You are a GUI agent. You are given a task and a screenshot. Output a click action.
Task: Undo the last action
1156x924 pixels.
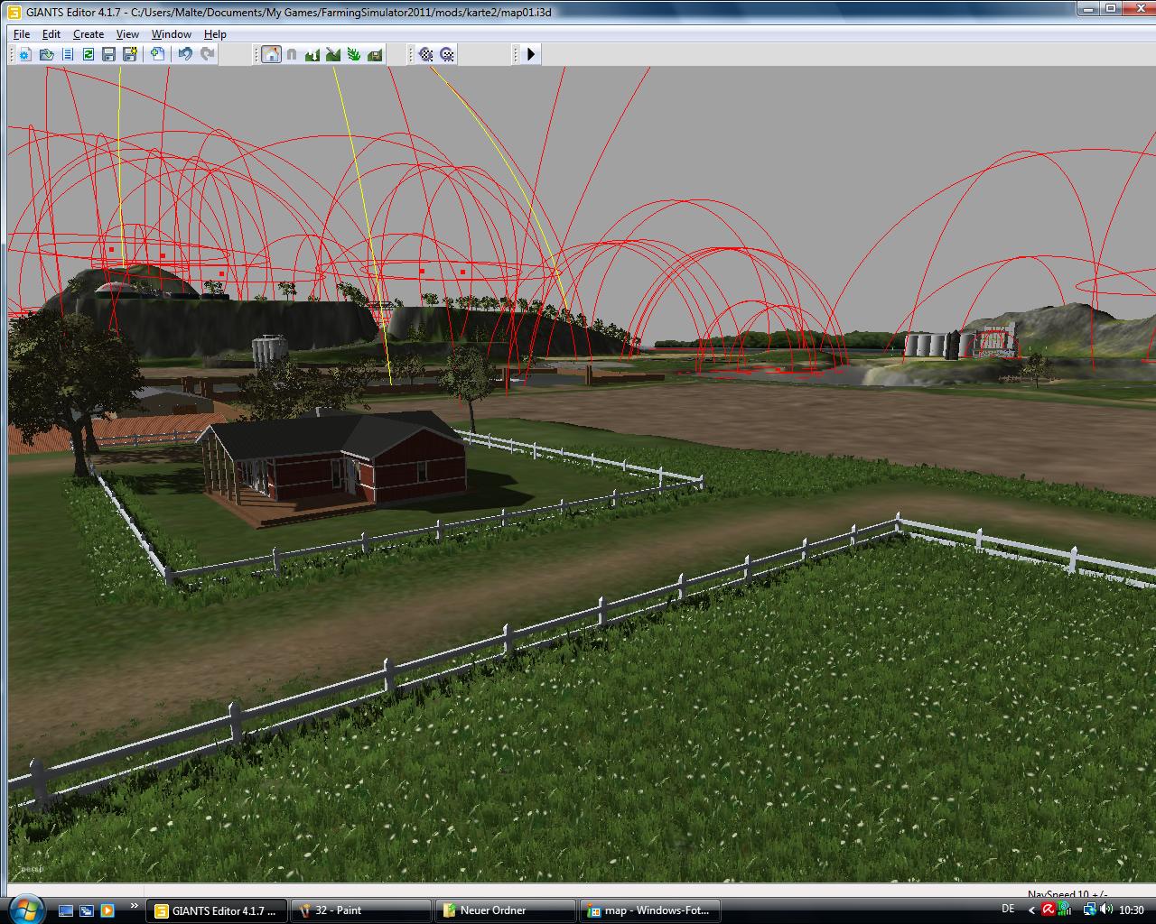pyautogui.click(x=186, y=54)
